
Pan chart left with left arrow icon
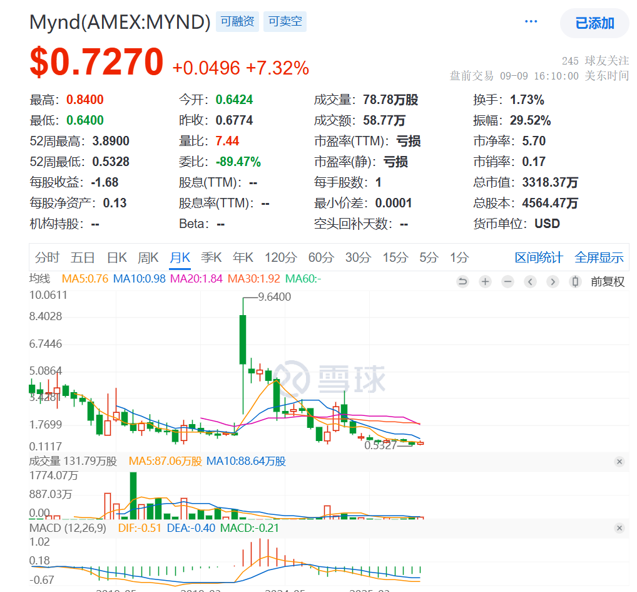(x=530, y=281)
